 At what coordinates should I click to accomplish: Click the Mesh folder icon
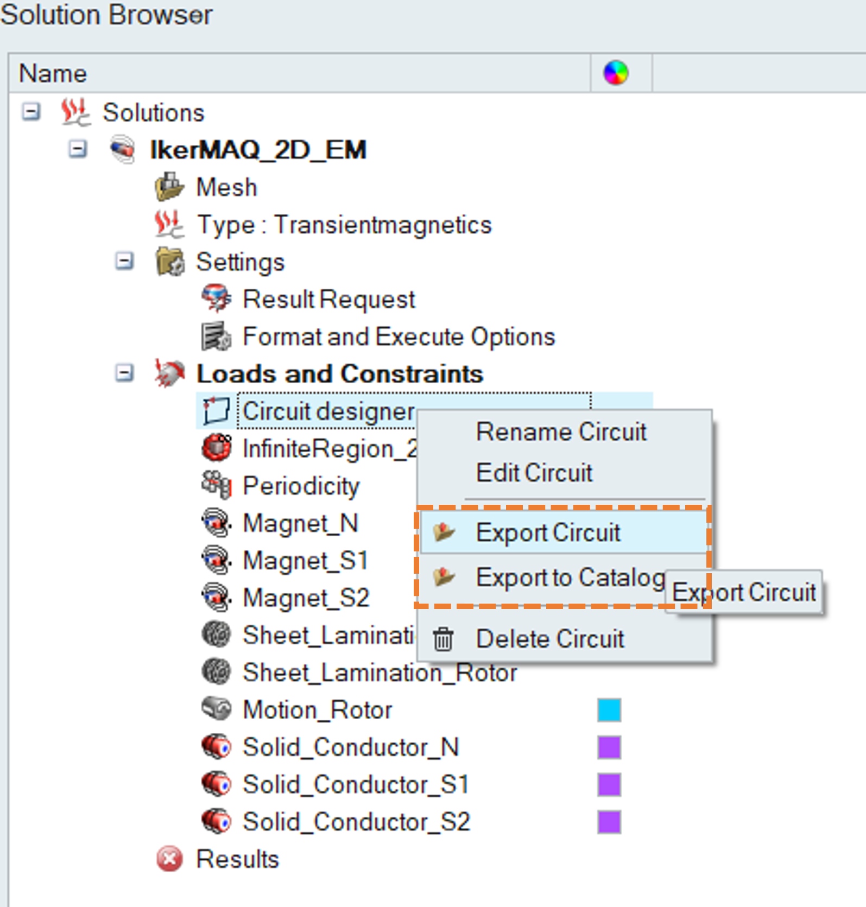click(x=169, y=187)
